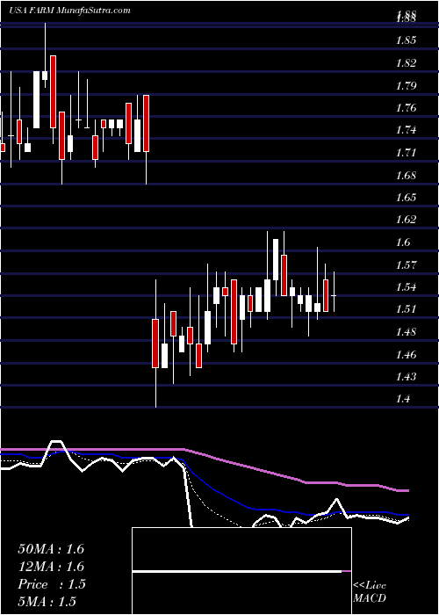Click the 1.85 price axis label
This screenshot has width=439, height=615.
coord(406,40)
